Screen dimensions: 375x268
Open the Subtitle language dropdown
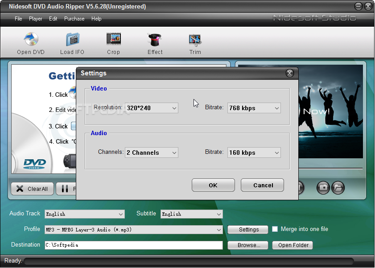[192, 214]
